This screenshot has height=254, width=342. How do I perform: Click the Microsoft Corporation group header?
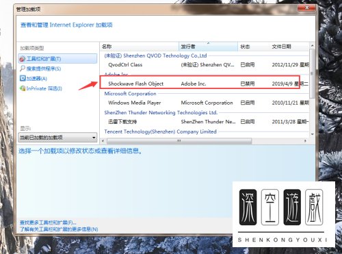[x=130, y=94]
